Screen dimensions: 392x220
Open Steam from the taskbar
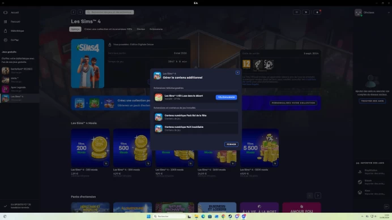(x=230, y=216)
